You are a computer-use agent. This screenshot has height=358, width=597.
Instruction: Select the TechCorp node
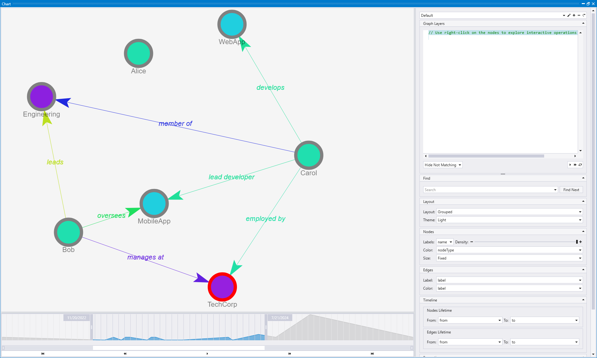point(222,287)
